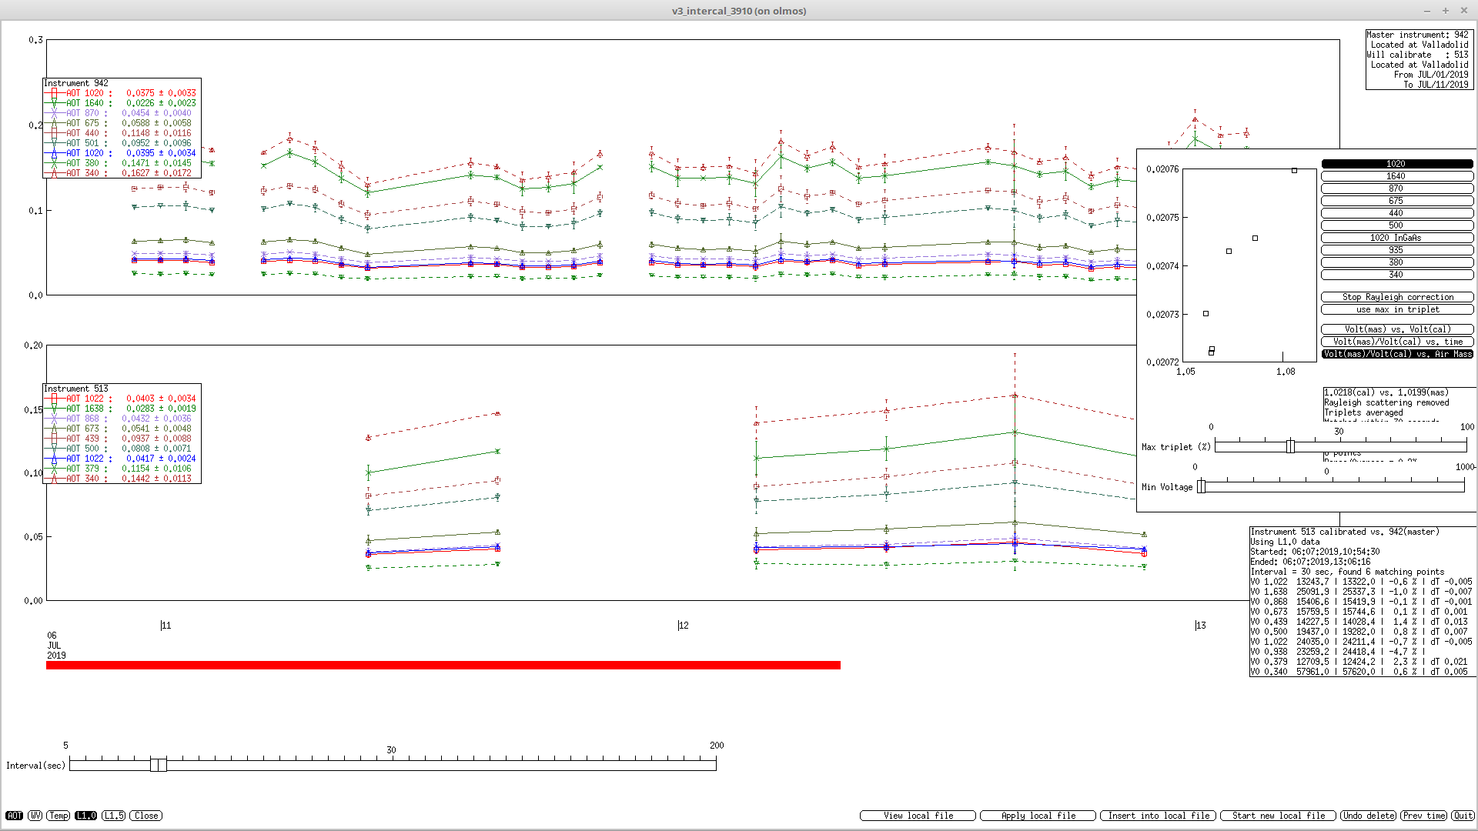Select the 380 wavelength channel button
This screenshot has height=831, width=1478.
coord(1396,262)
